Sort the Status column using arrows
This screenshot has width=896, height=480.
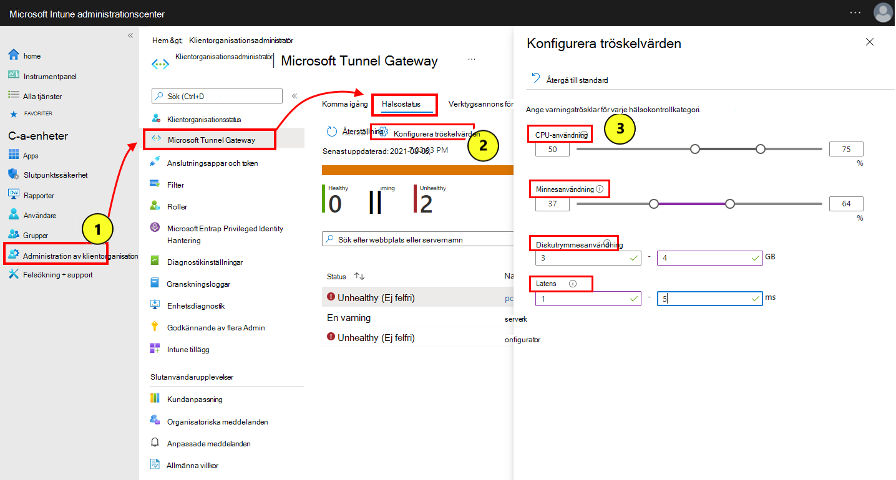tap(359, 276)
